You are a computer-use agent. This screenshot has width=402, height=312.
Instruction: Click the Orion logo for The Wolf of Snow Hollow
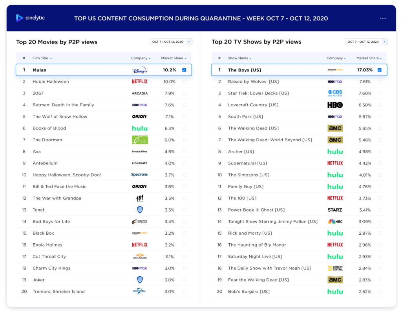[x=140, y=117]
